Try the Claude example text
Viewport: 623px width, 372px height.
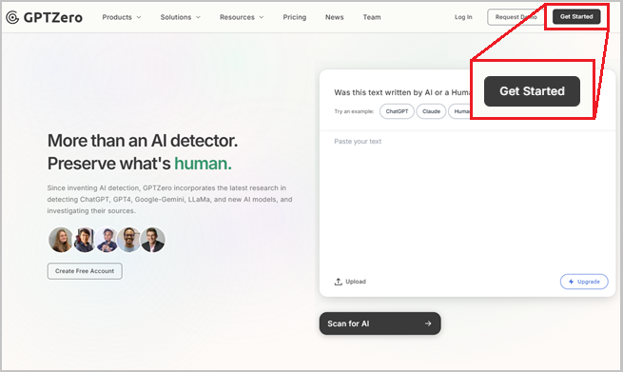tap(431, 111)
